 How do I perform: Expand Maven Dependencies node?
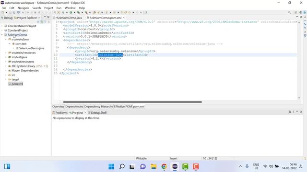click(6, 71)
